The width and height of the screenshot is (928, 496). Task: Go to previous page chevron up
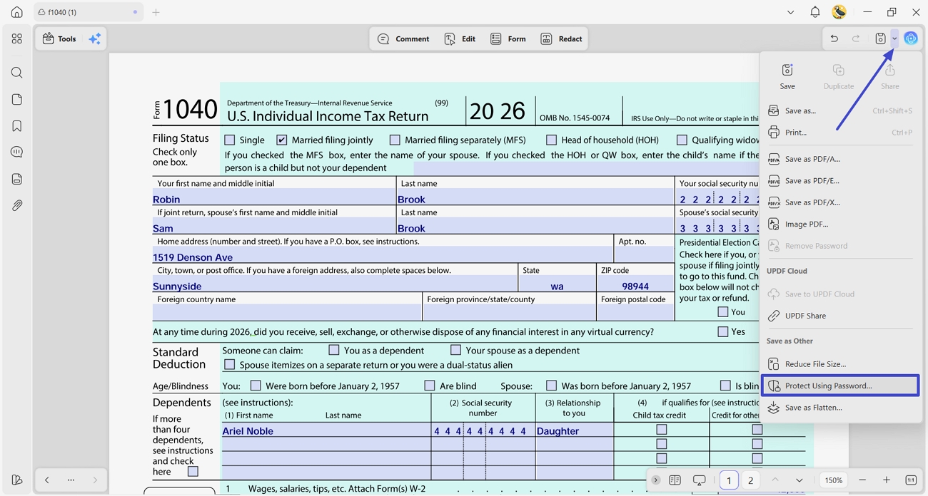point(775,480)
